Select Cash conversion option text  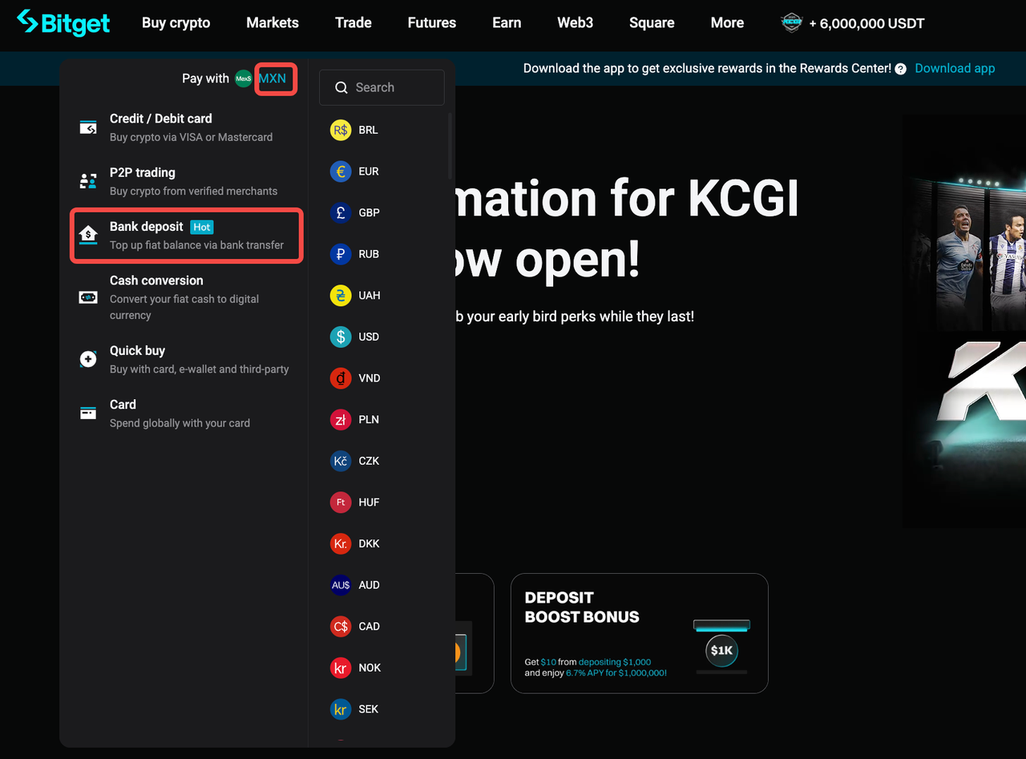click(156, 281)
